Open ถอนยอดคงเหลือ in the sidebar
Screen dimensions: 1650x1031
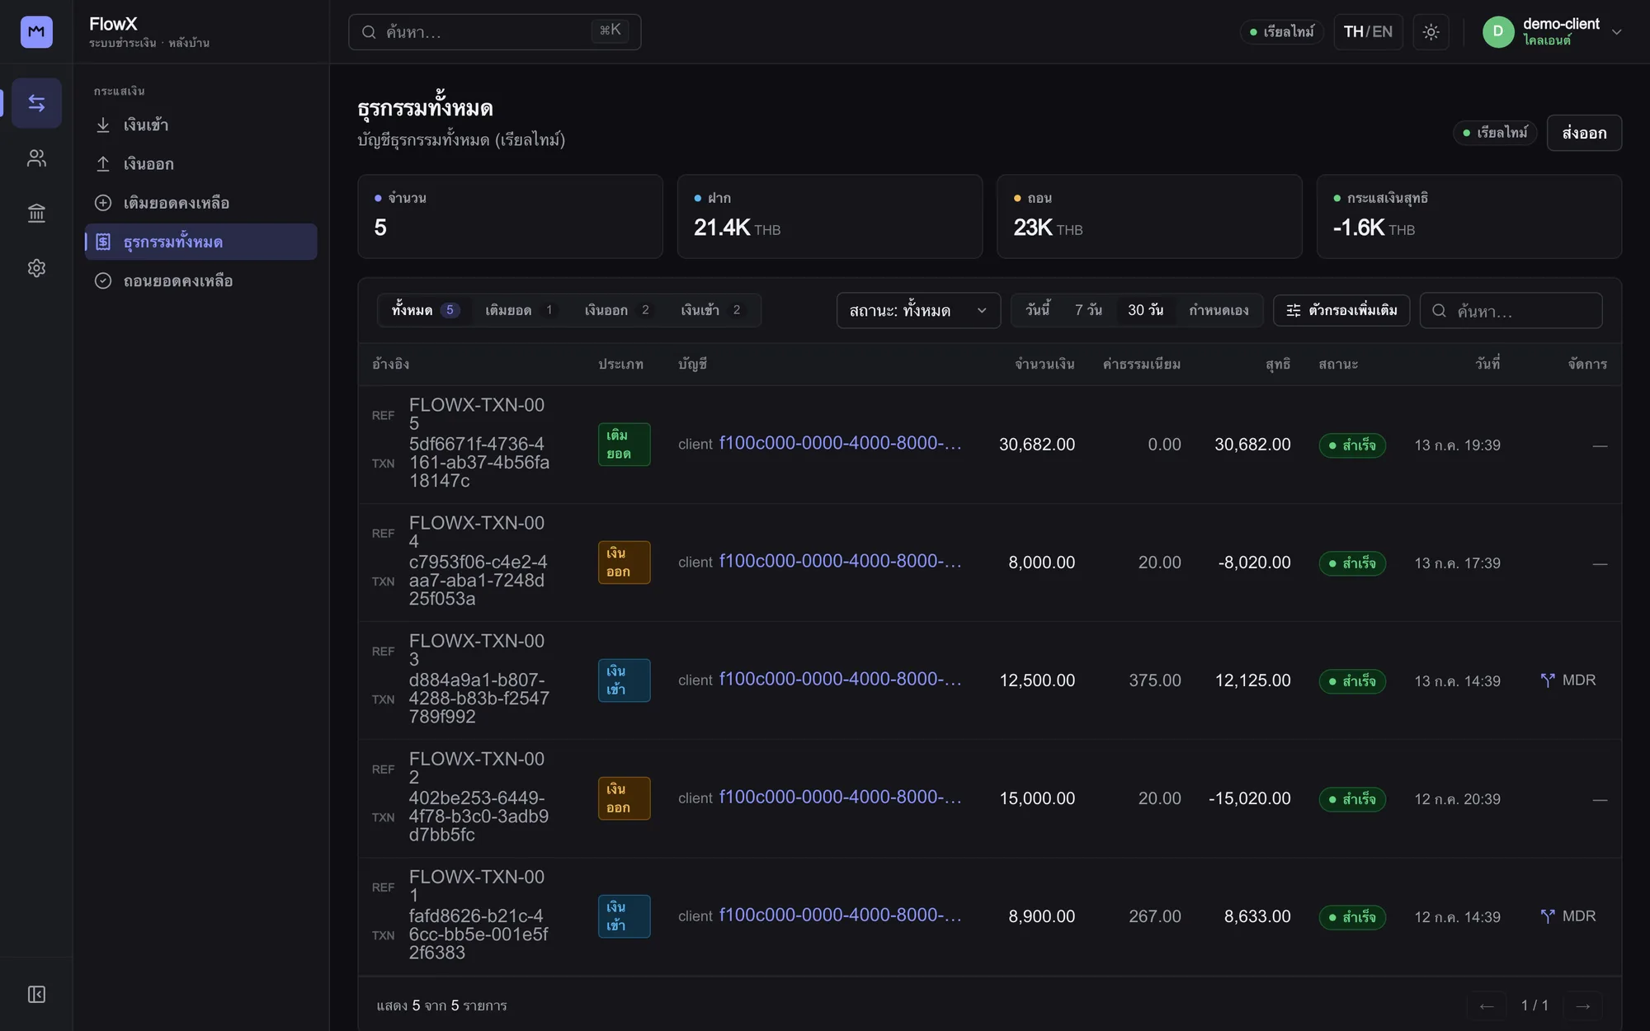pyautogui.click(x=201, y=281)
